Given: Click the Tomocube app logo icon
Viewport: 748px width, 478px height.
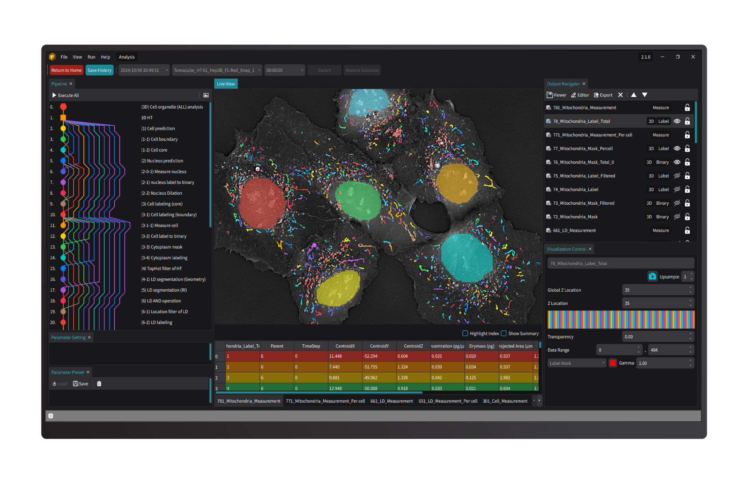Looking at the screenshot, I should point(52,57).
